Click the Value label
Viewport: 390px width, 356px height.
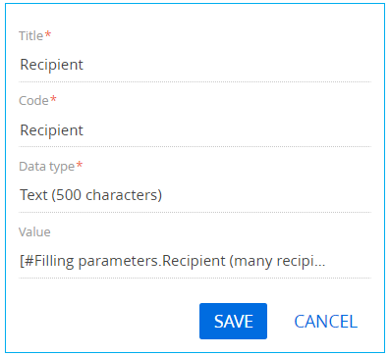click(34, 232)
